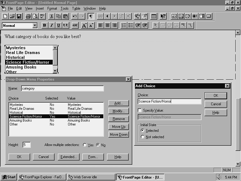
Task: Toggle Show/Hide paragraph marks icon
Action: pos(91,16)
